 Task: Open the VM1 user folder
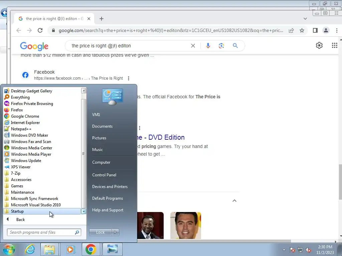tap(96, 115)
